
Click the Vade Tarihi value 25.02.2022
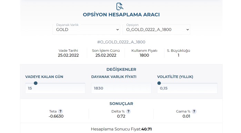click(x=68, y=55)
